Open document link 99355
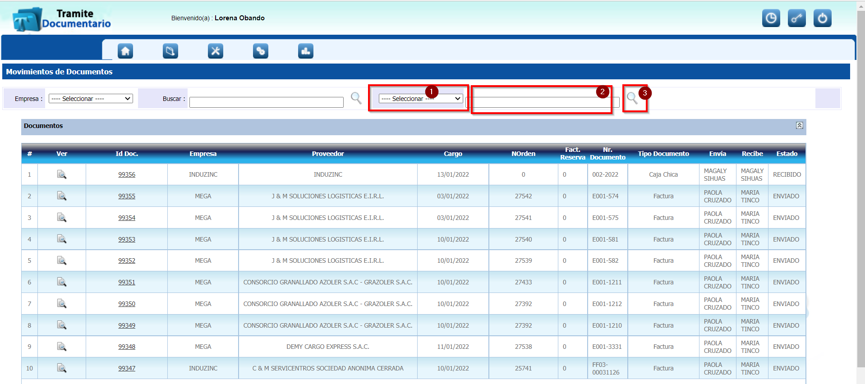This screenshot has height=384, width=865. [x=127, y=196]
